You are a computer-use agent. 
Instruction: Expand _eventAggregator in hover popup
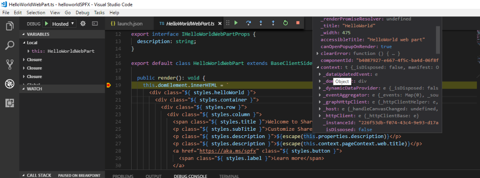(320, 95)
